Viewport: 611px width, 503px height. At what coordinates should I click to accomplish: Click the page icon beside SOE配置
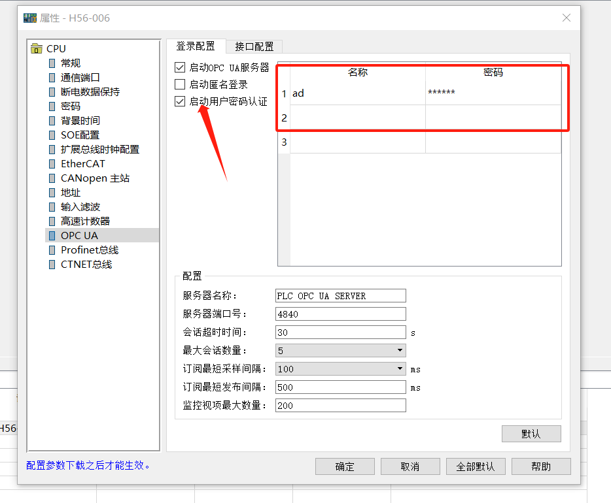pos(52,135)
